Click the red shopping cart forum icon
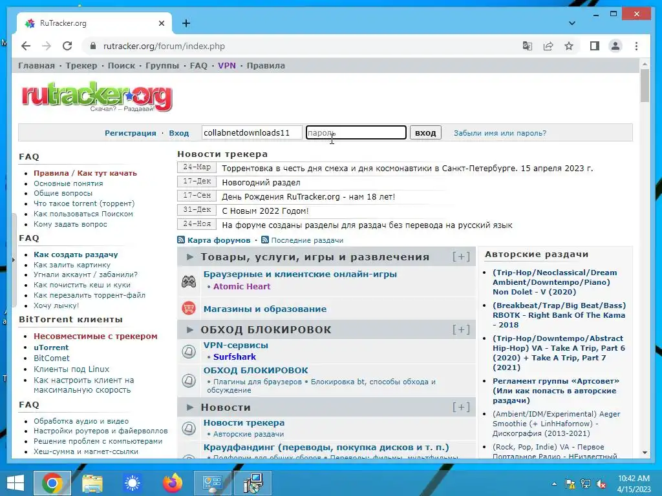Image resolution: width=662 pixels, height=496 pixels. coord(189,308)
